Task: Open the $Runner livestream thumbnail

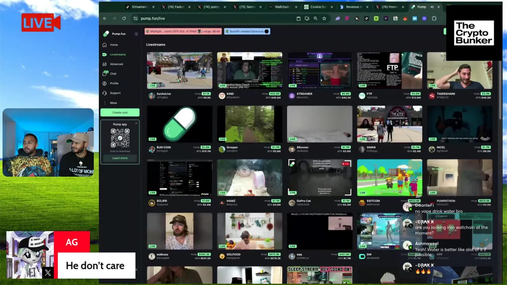Action: [x=319, y=124]
